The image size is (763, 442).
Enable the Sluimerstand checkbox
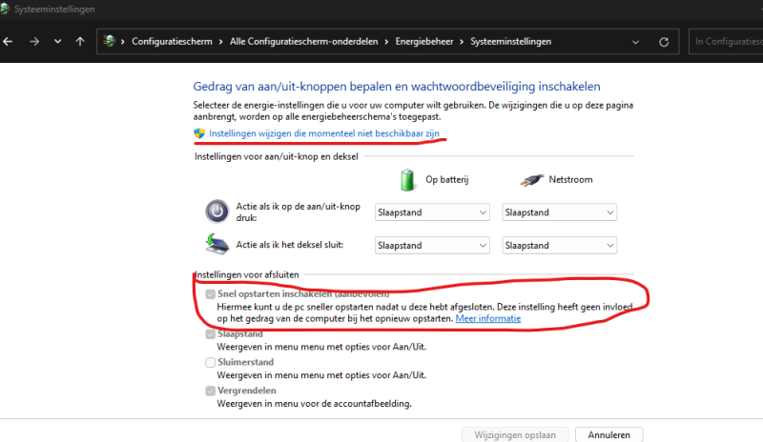(210, 363)
